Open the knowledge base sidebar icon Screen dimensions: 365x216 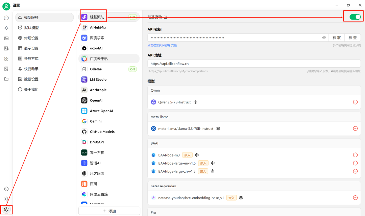[6, 69]
